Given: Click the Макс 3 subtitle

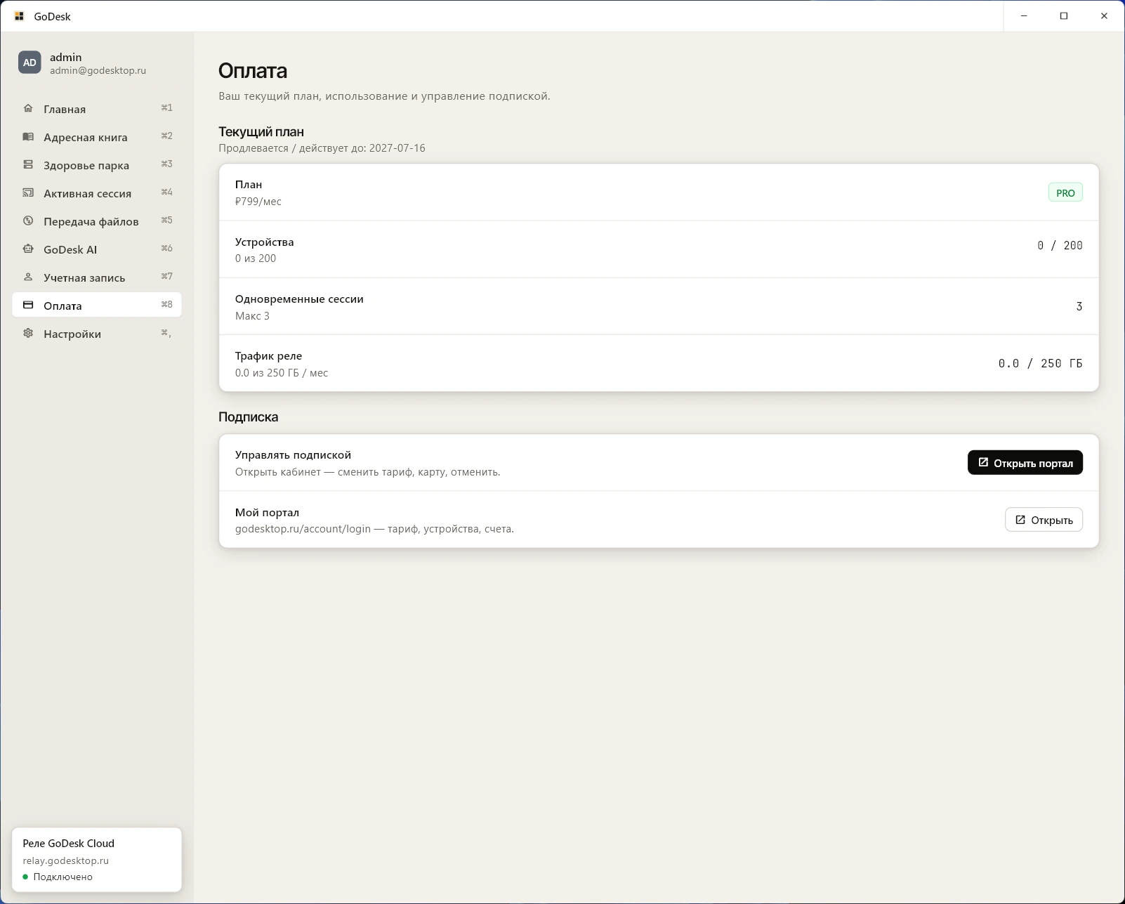Looking at the screenshot, I should point(252,316).
